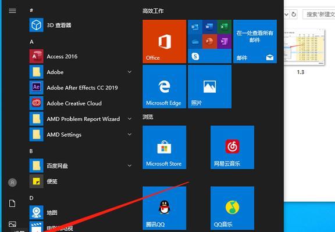Screen dimensions: 335x232
Task: Open the Adobe folder icon
Action: [x=36, y=72]
